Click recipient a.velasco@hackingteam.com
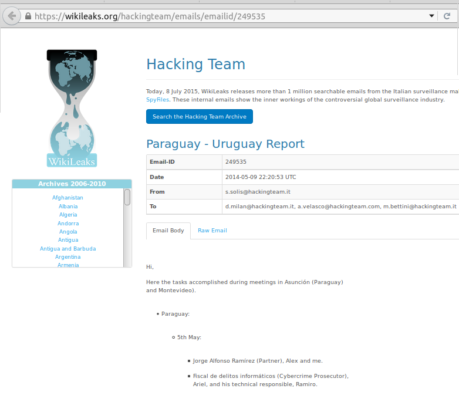This screenshot has height=402, width=459. (339, 206)
